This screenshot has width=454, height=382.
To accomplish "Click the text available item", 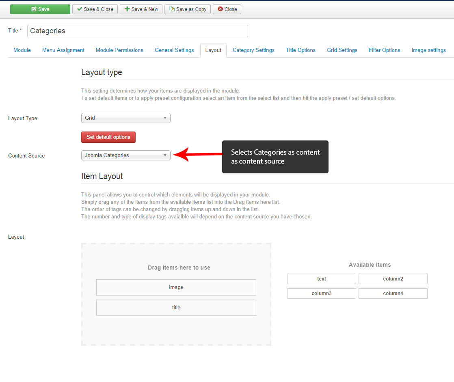I will [x=321, y=279].
